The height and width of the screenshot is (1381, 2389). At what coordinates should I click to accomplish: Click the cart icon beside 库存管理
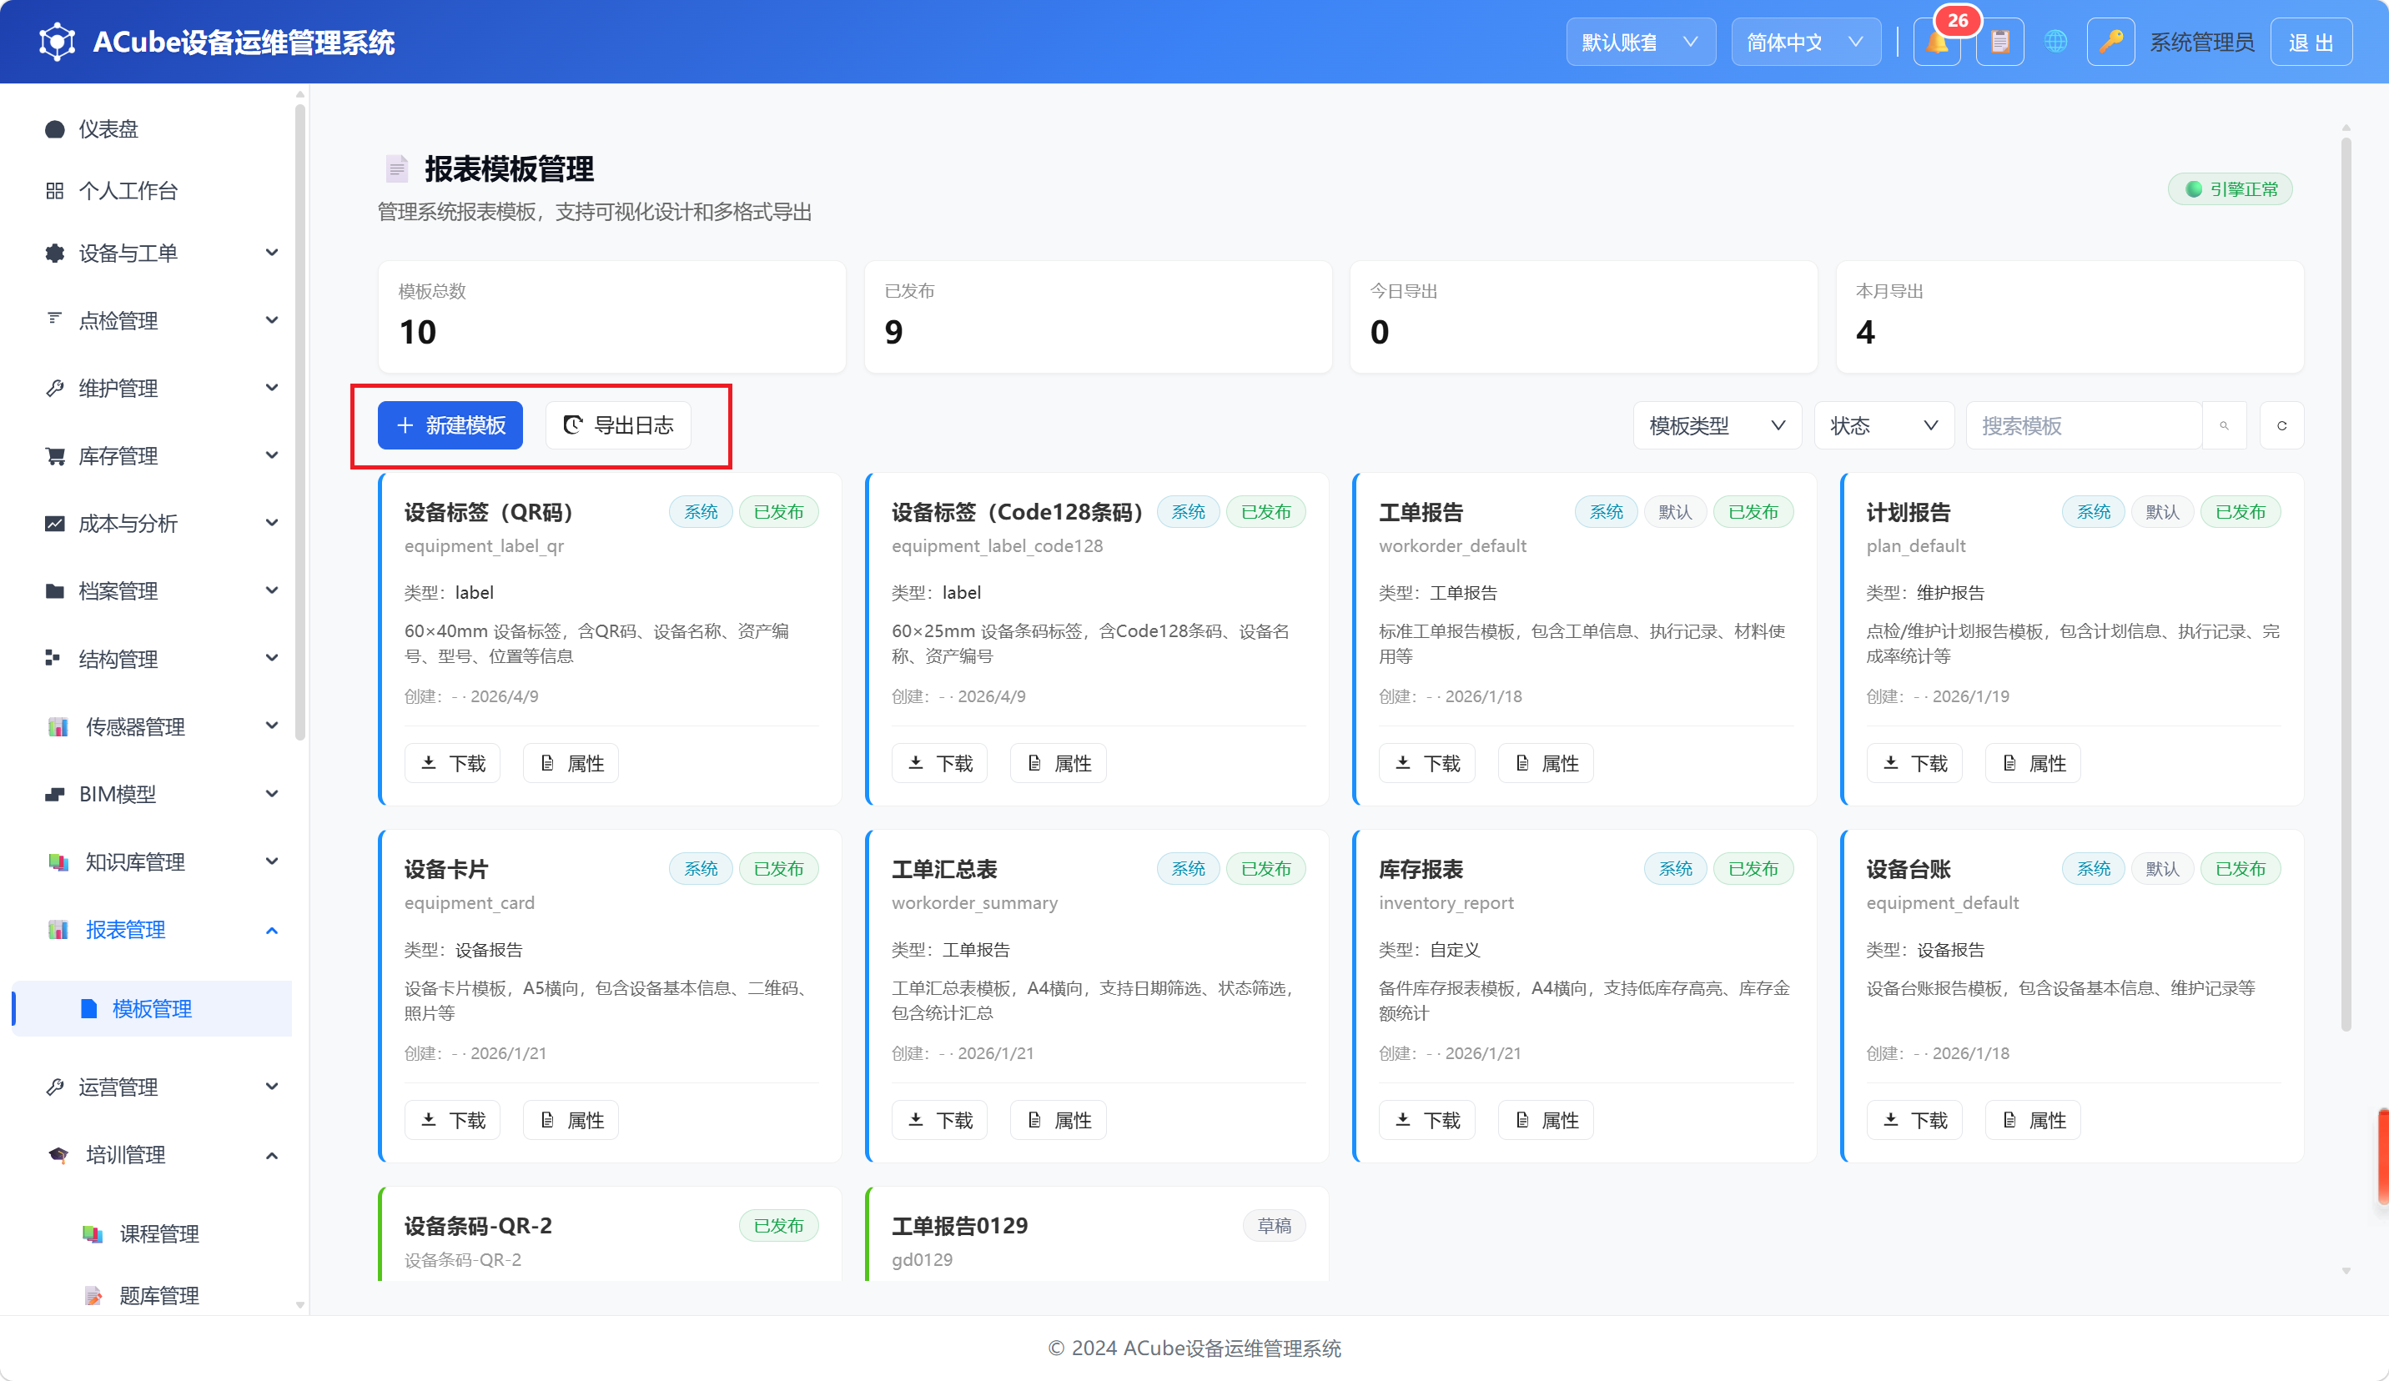click(55, 456)
